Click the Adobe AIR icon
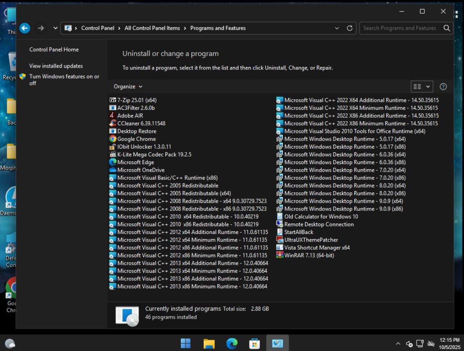 112,116
